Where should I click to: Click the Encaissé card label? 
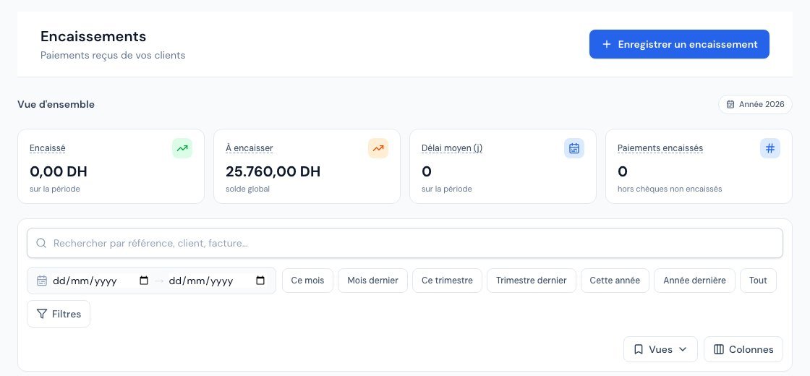point(48,148)
